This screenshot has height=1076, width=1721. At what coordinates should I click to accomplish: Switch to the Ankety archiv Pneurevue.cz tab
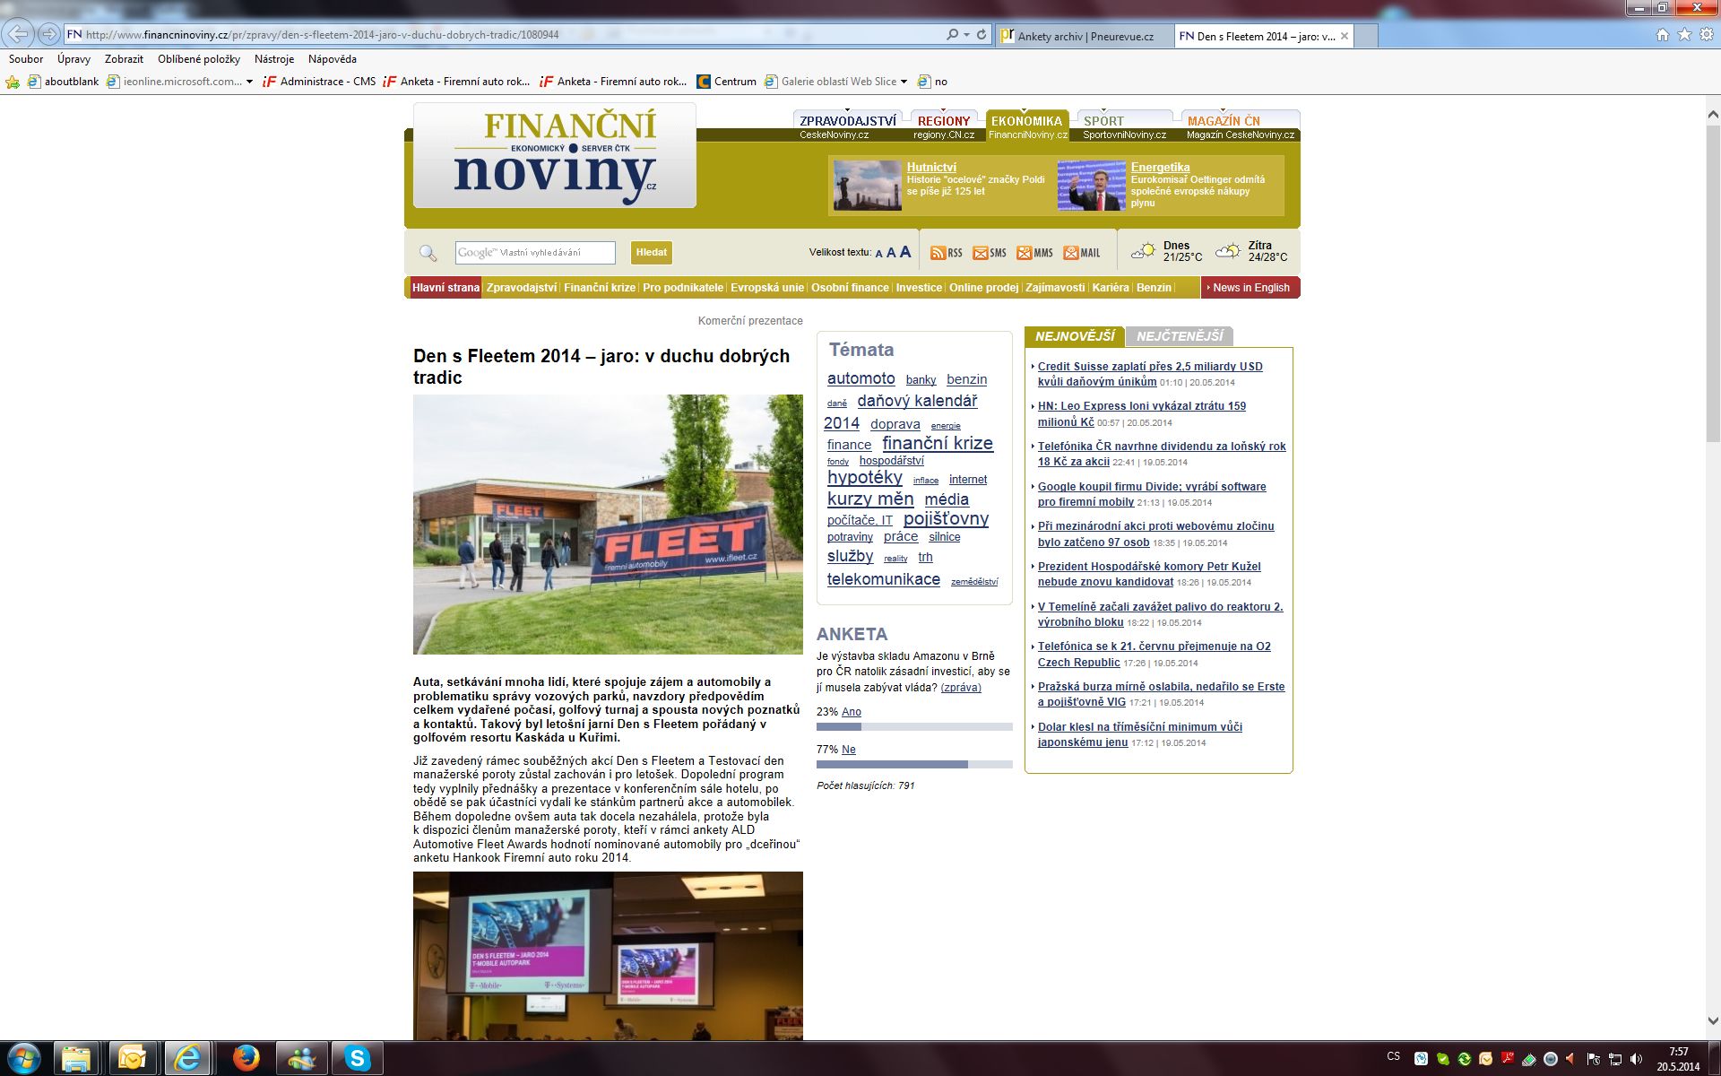click(1085, 37)
